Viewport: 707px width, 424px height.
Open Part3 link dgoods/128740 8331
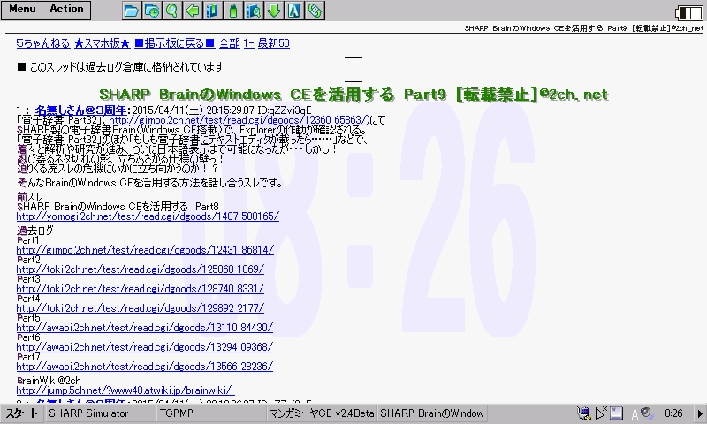tap(140, 288)
